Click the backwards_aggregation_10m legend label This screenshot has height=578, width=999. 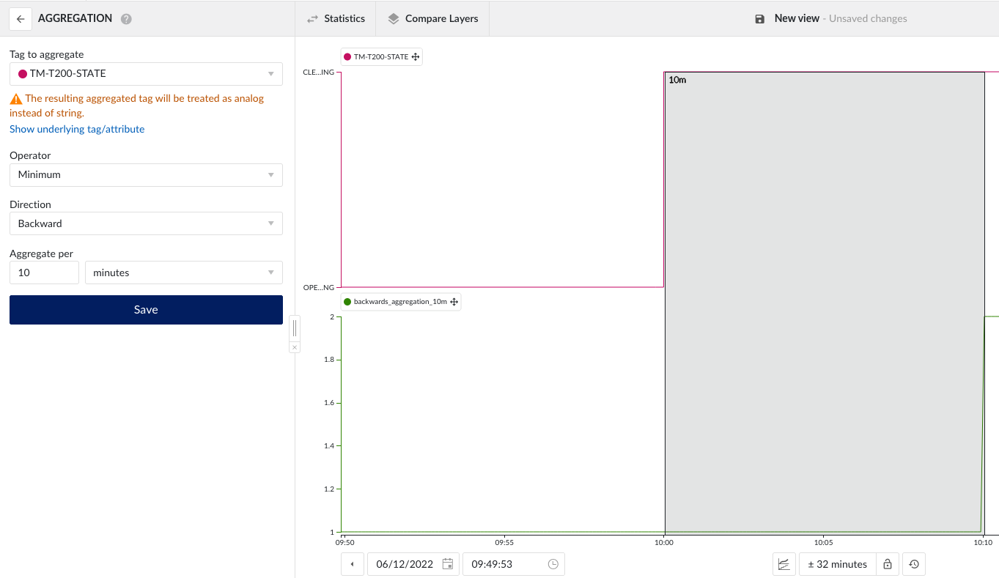click(400, 301)
